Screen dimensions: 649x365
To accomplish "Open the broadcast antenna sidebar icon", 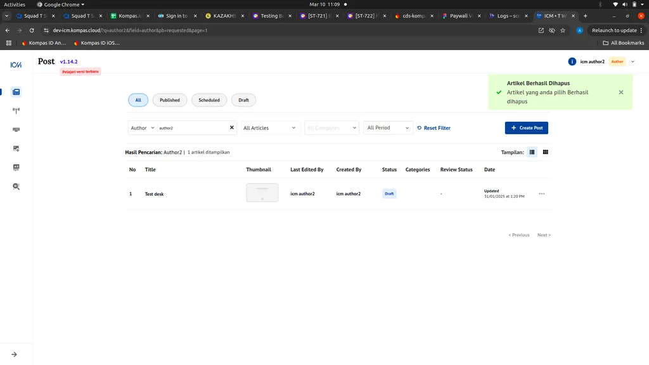I will pos(16,110).
